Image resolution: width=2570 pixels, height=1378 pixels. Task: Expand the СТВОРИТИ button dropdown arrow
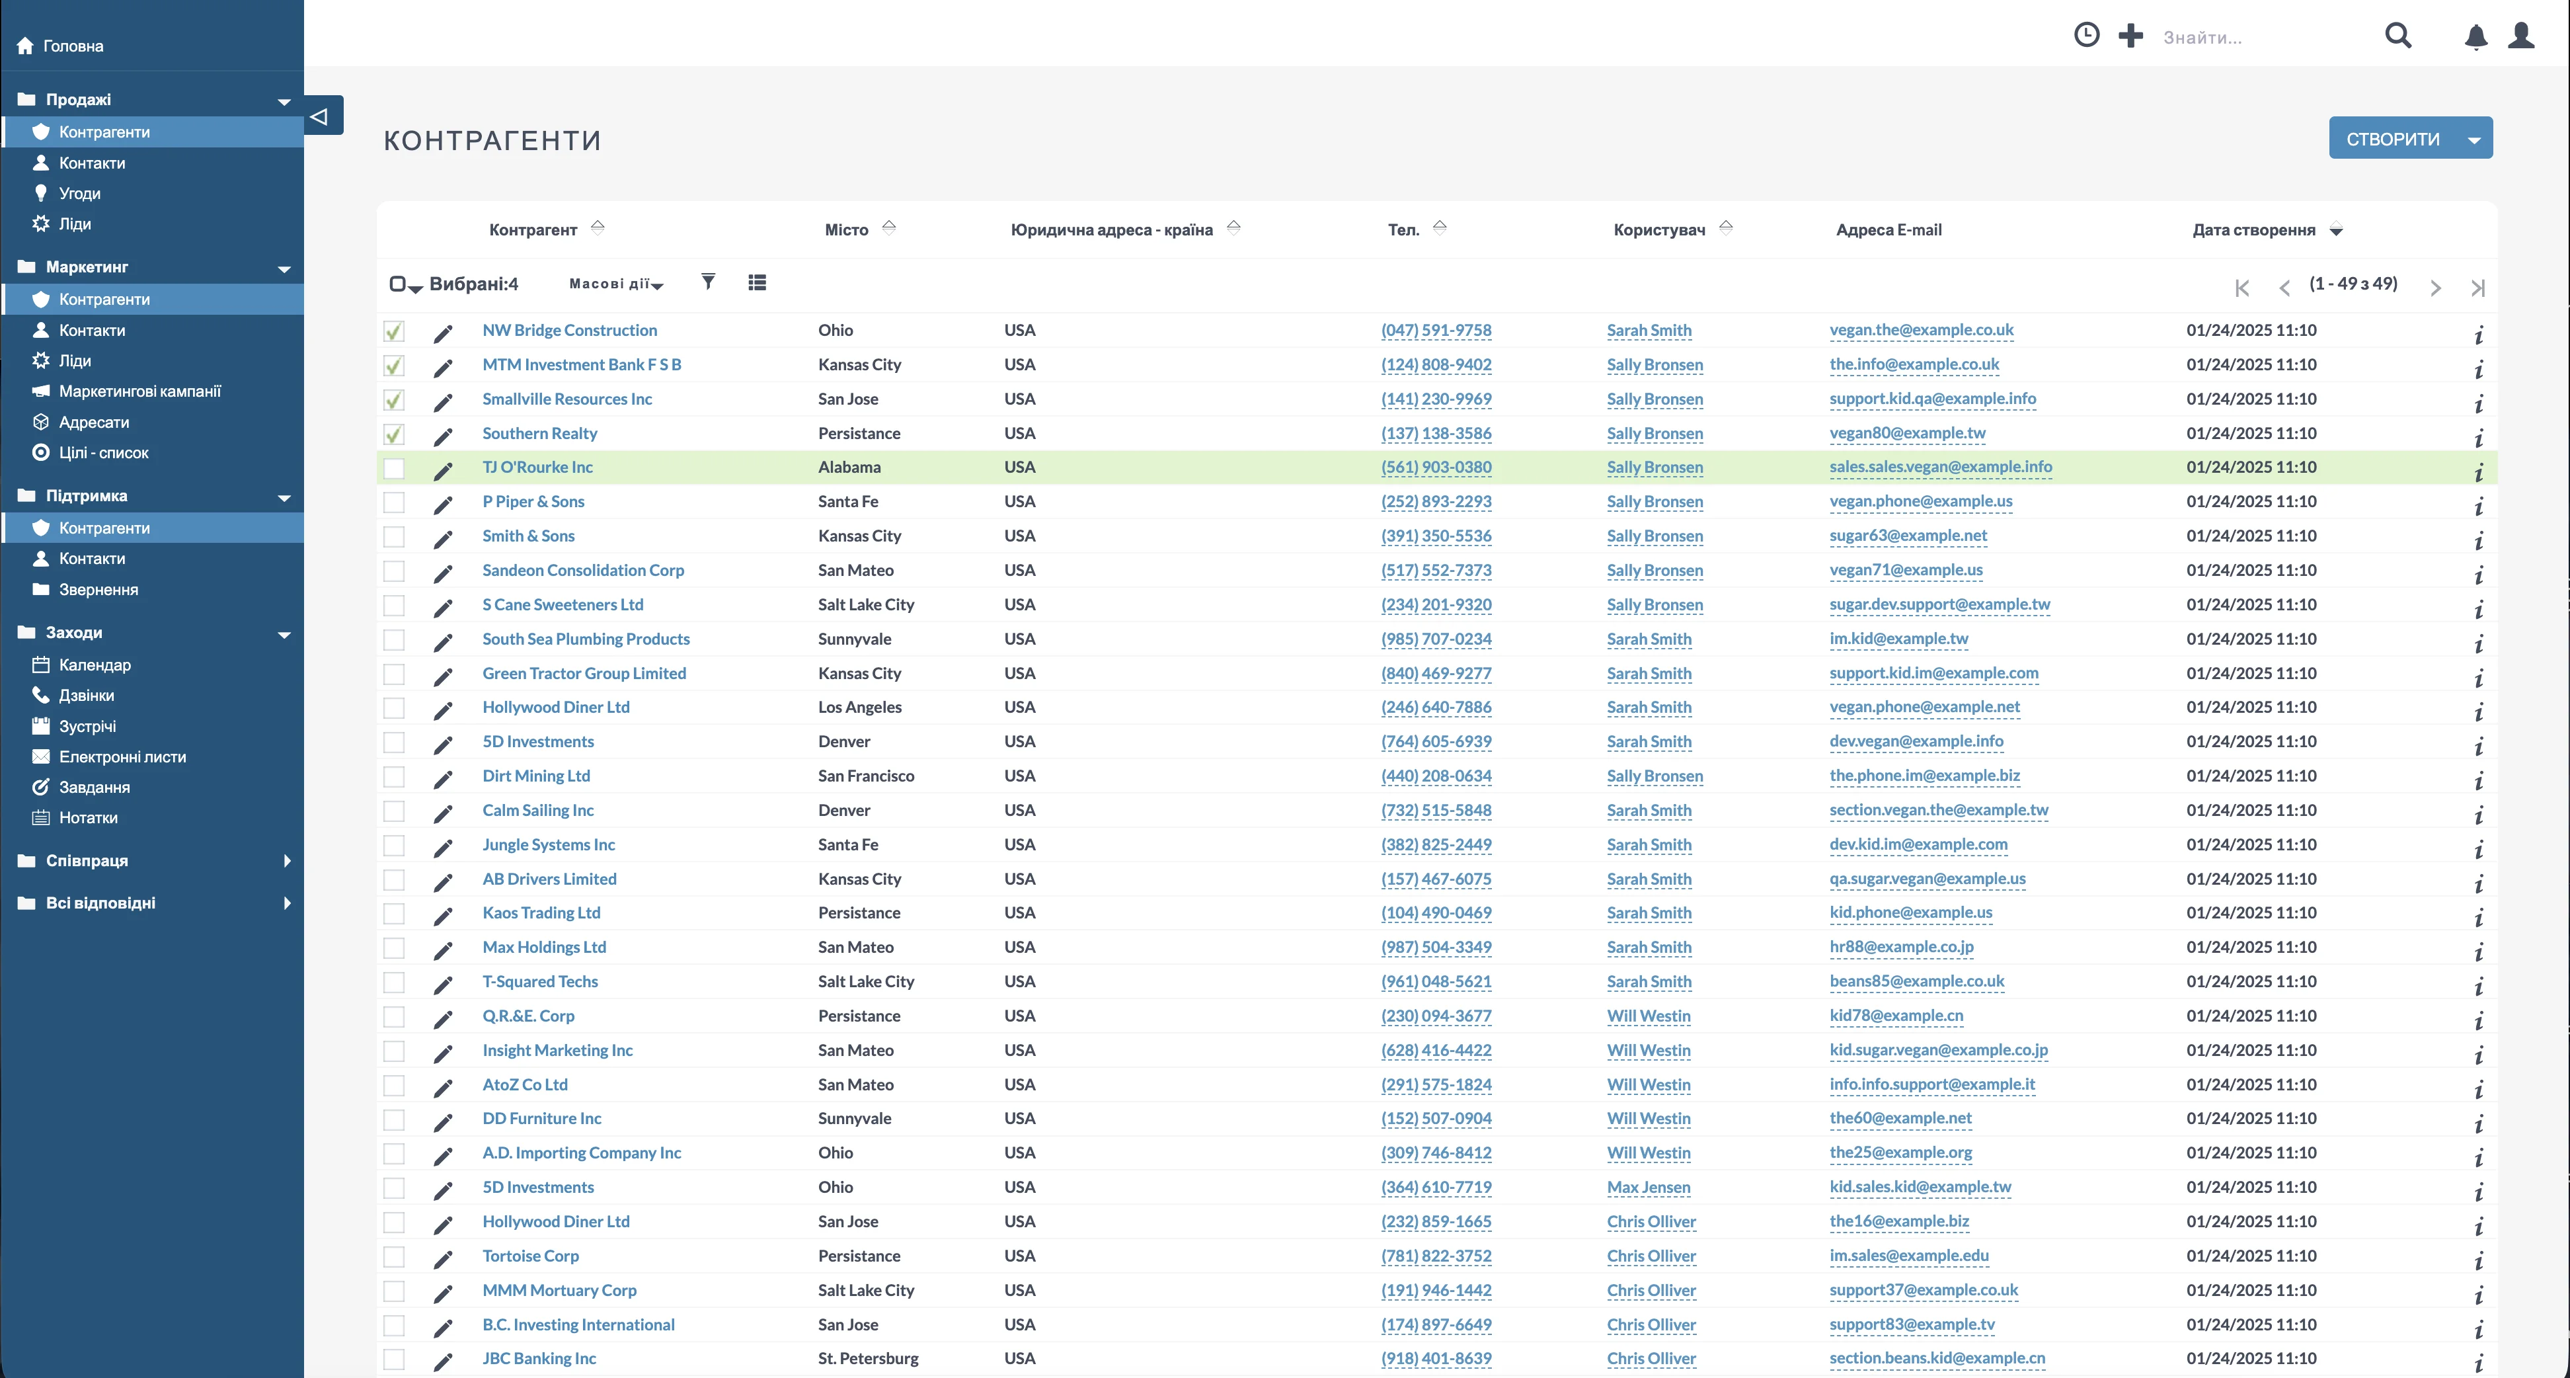(2473, 140)
